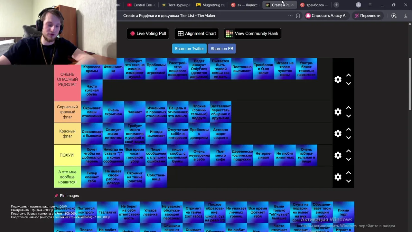Select the Пьет много кофе tile
Viewport: 412px width, 232px height.
coord(220,155)
